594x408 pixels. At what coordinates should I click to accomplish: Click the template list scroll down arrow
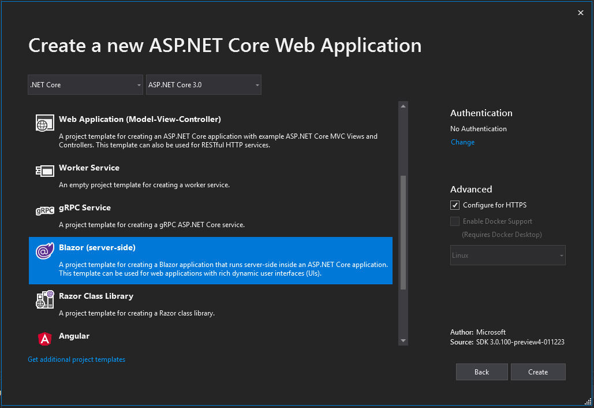click(403, 340)
